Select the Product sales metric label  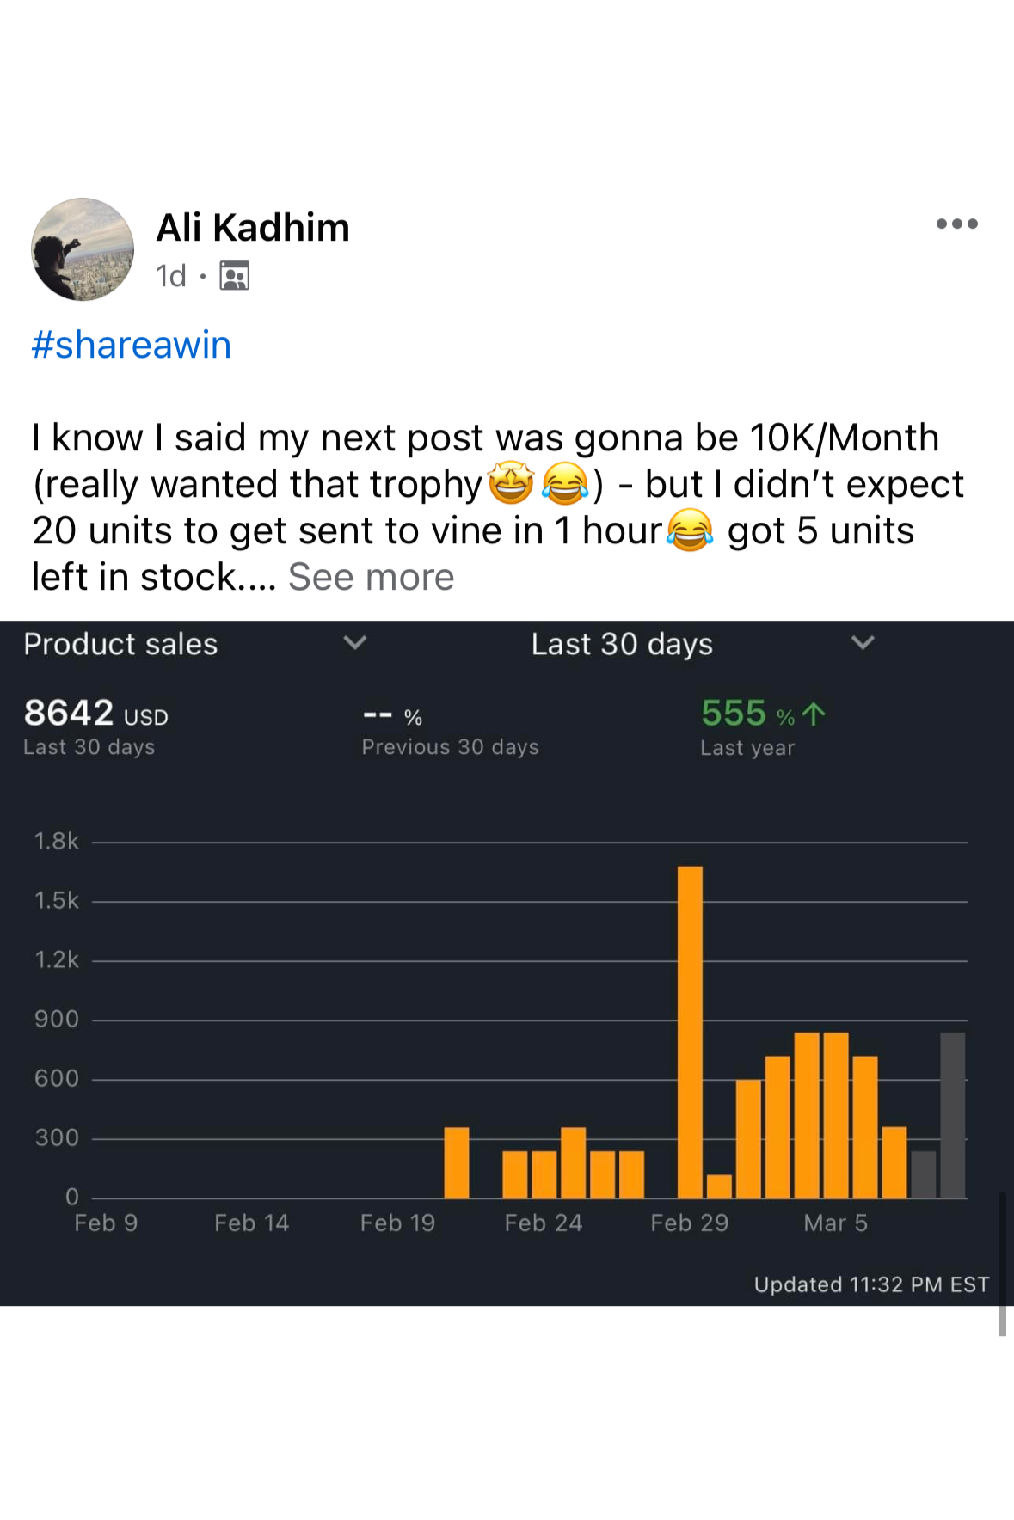(x=120, y=644)
